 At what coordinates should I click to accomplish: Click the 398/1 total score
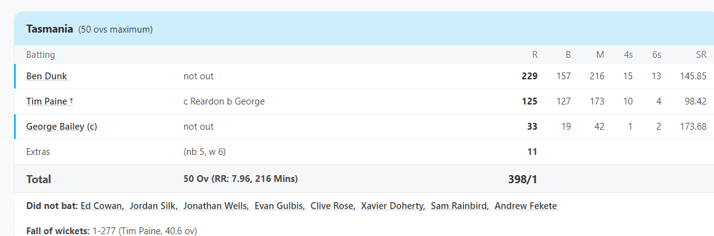(x=523, y=179)
